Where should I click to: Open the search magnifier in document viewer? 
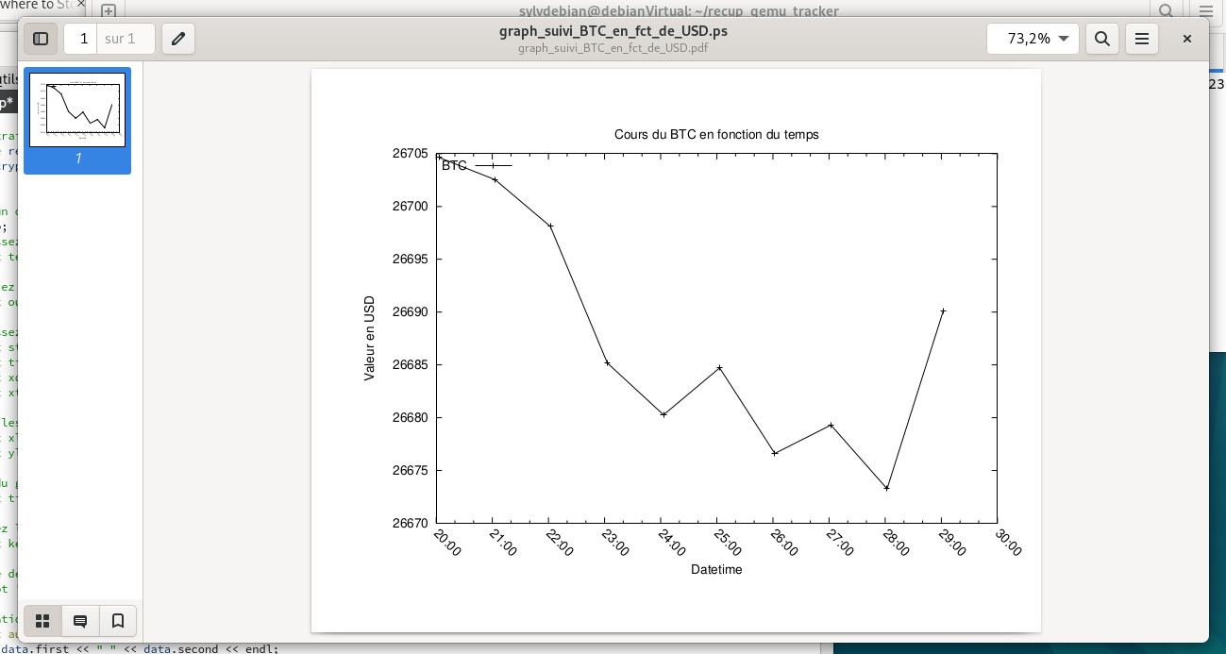coord(1101,39)
